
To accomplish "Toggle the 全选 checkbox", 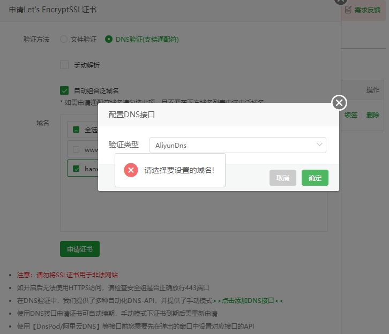I will 76,130.
